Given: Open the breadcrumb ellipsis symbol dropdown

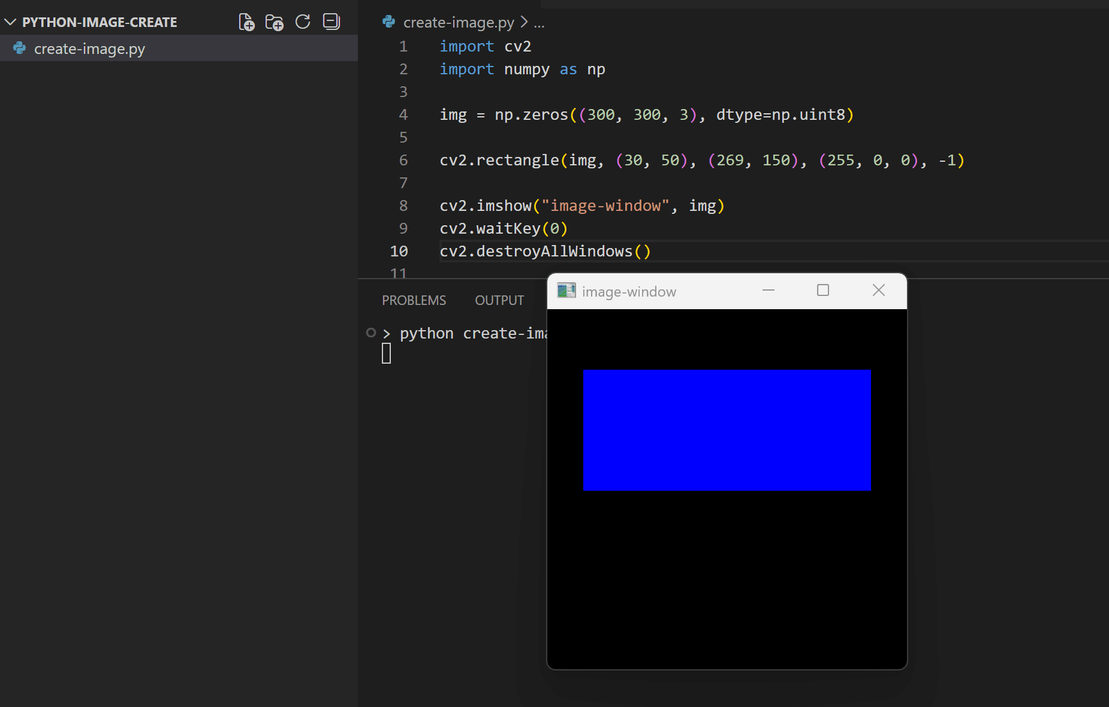Looking at the screenshot, I should point(539,23).
